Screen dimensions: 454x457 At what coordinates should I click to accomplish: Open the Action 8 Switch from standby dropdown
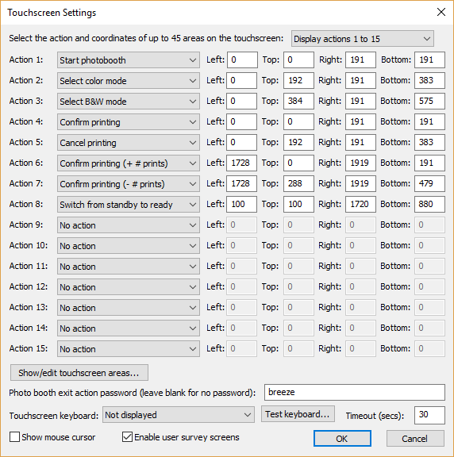pos(129,205)
